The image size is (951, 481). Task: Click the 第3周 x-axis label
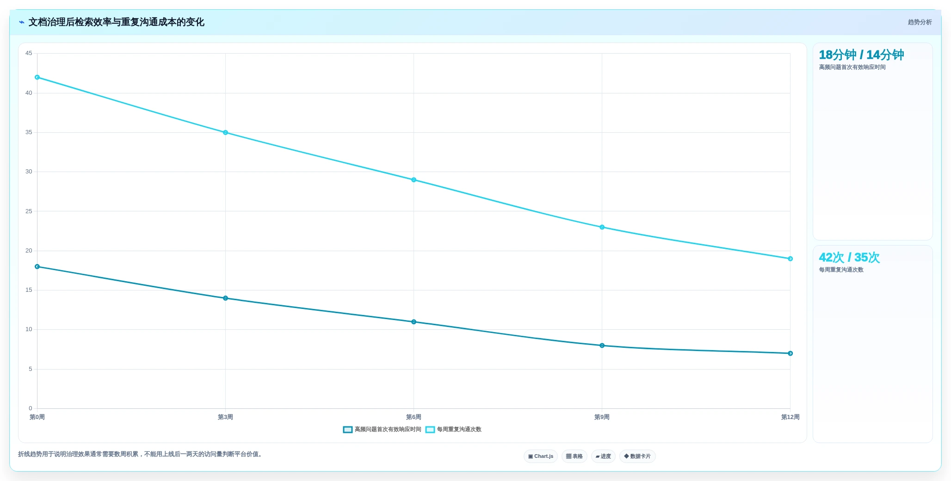(226, 417)
